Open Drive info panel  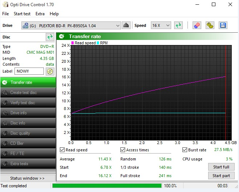tap(28, 113)
